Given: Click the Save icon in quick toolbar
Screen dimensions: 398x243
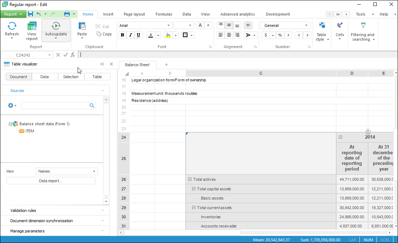Looking at the screenshot, I should [30, 14].
